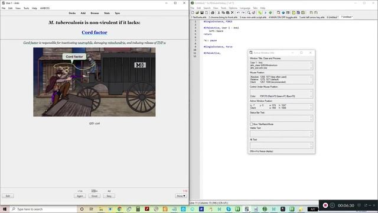Screen dimensions: 378x213
Task: Open Chrome from the taskbar
Action: [119, 209]
